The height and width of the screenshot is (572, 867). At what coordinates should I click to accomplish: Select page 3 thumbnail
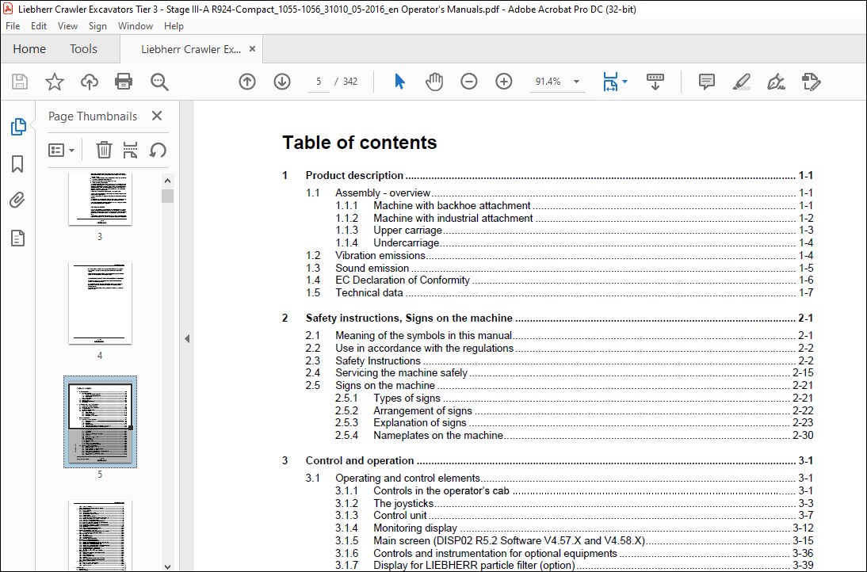click(x=100, y=199)
